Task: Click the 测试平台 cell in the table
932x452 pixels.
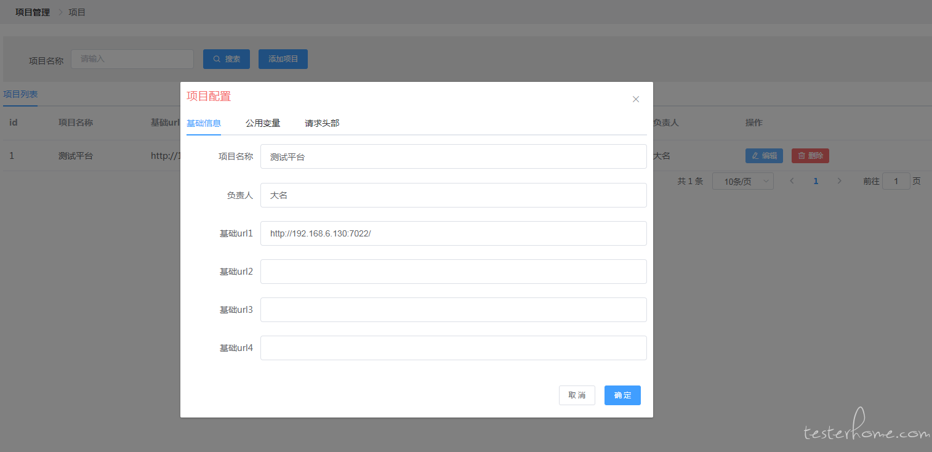Action: (76, 156)
